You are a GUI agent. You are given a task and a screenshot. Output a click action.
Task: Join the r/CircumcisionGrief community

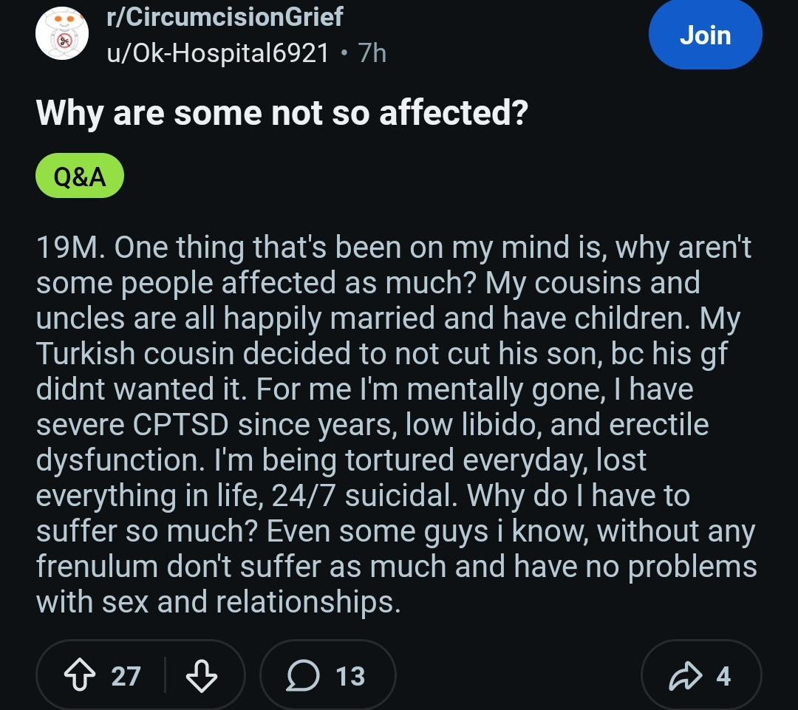(705, 35)
